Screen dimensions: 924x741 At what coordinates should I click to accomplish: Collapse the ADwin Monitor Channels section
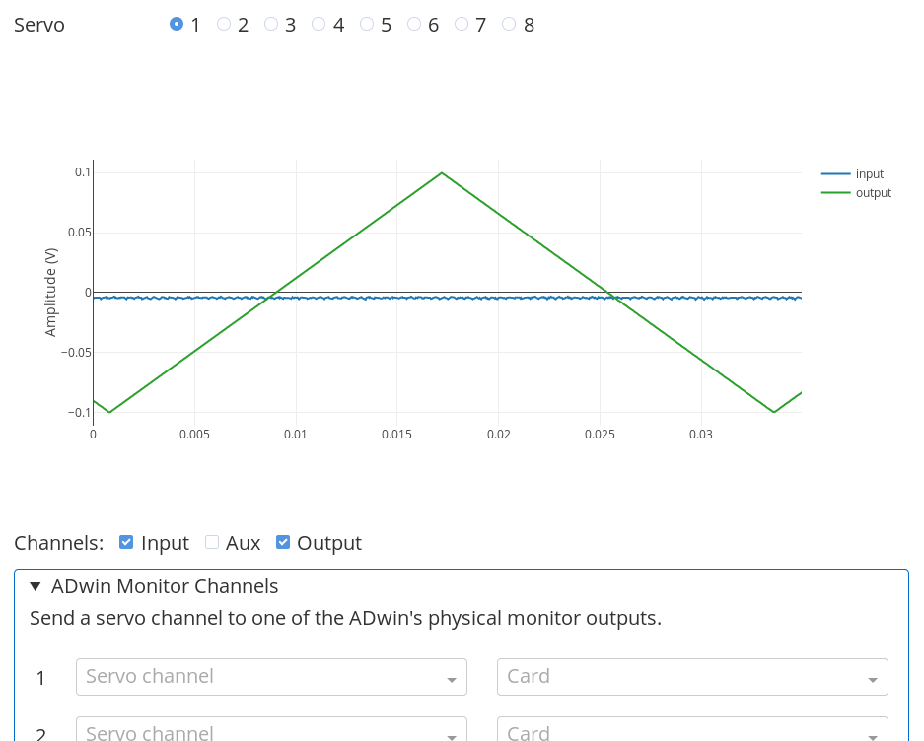[36, 586]
